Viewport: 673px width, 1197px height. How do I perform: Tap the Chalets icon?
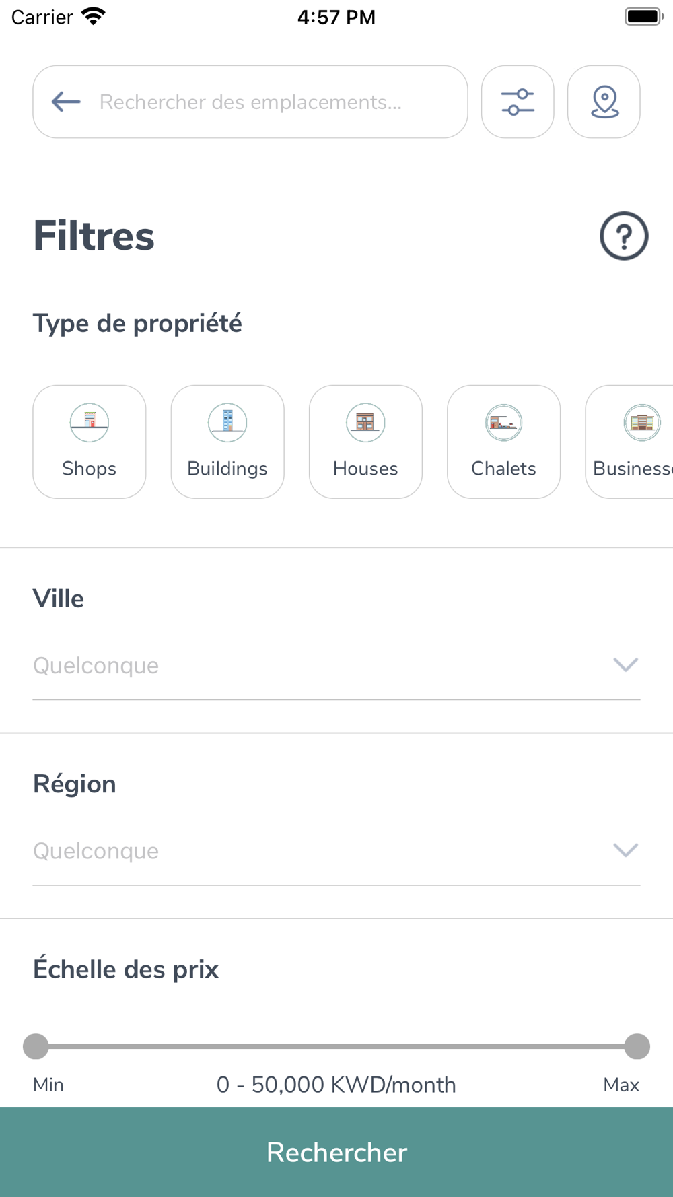(503, 423)
